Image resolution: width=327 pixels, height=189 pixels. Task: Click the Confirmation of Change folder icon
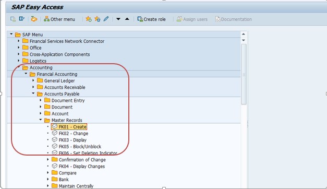[54, 159]
